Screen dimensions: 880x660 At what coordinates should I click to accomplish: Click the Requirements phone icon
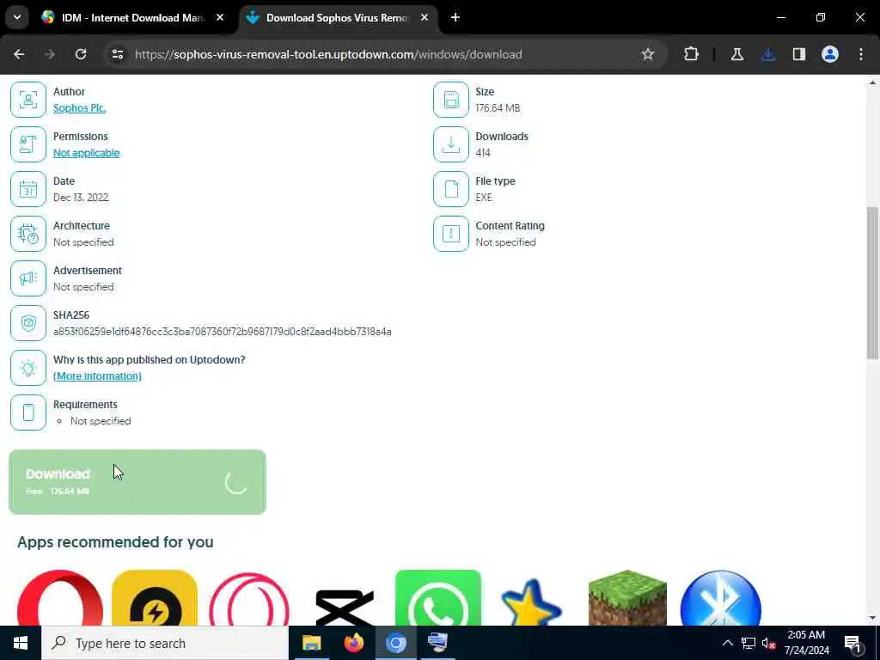coord(28,412)
